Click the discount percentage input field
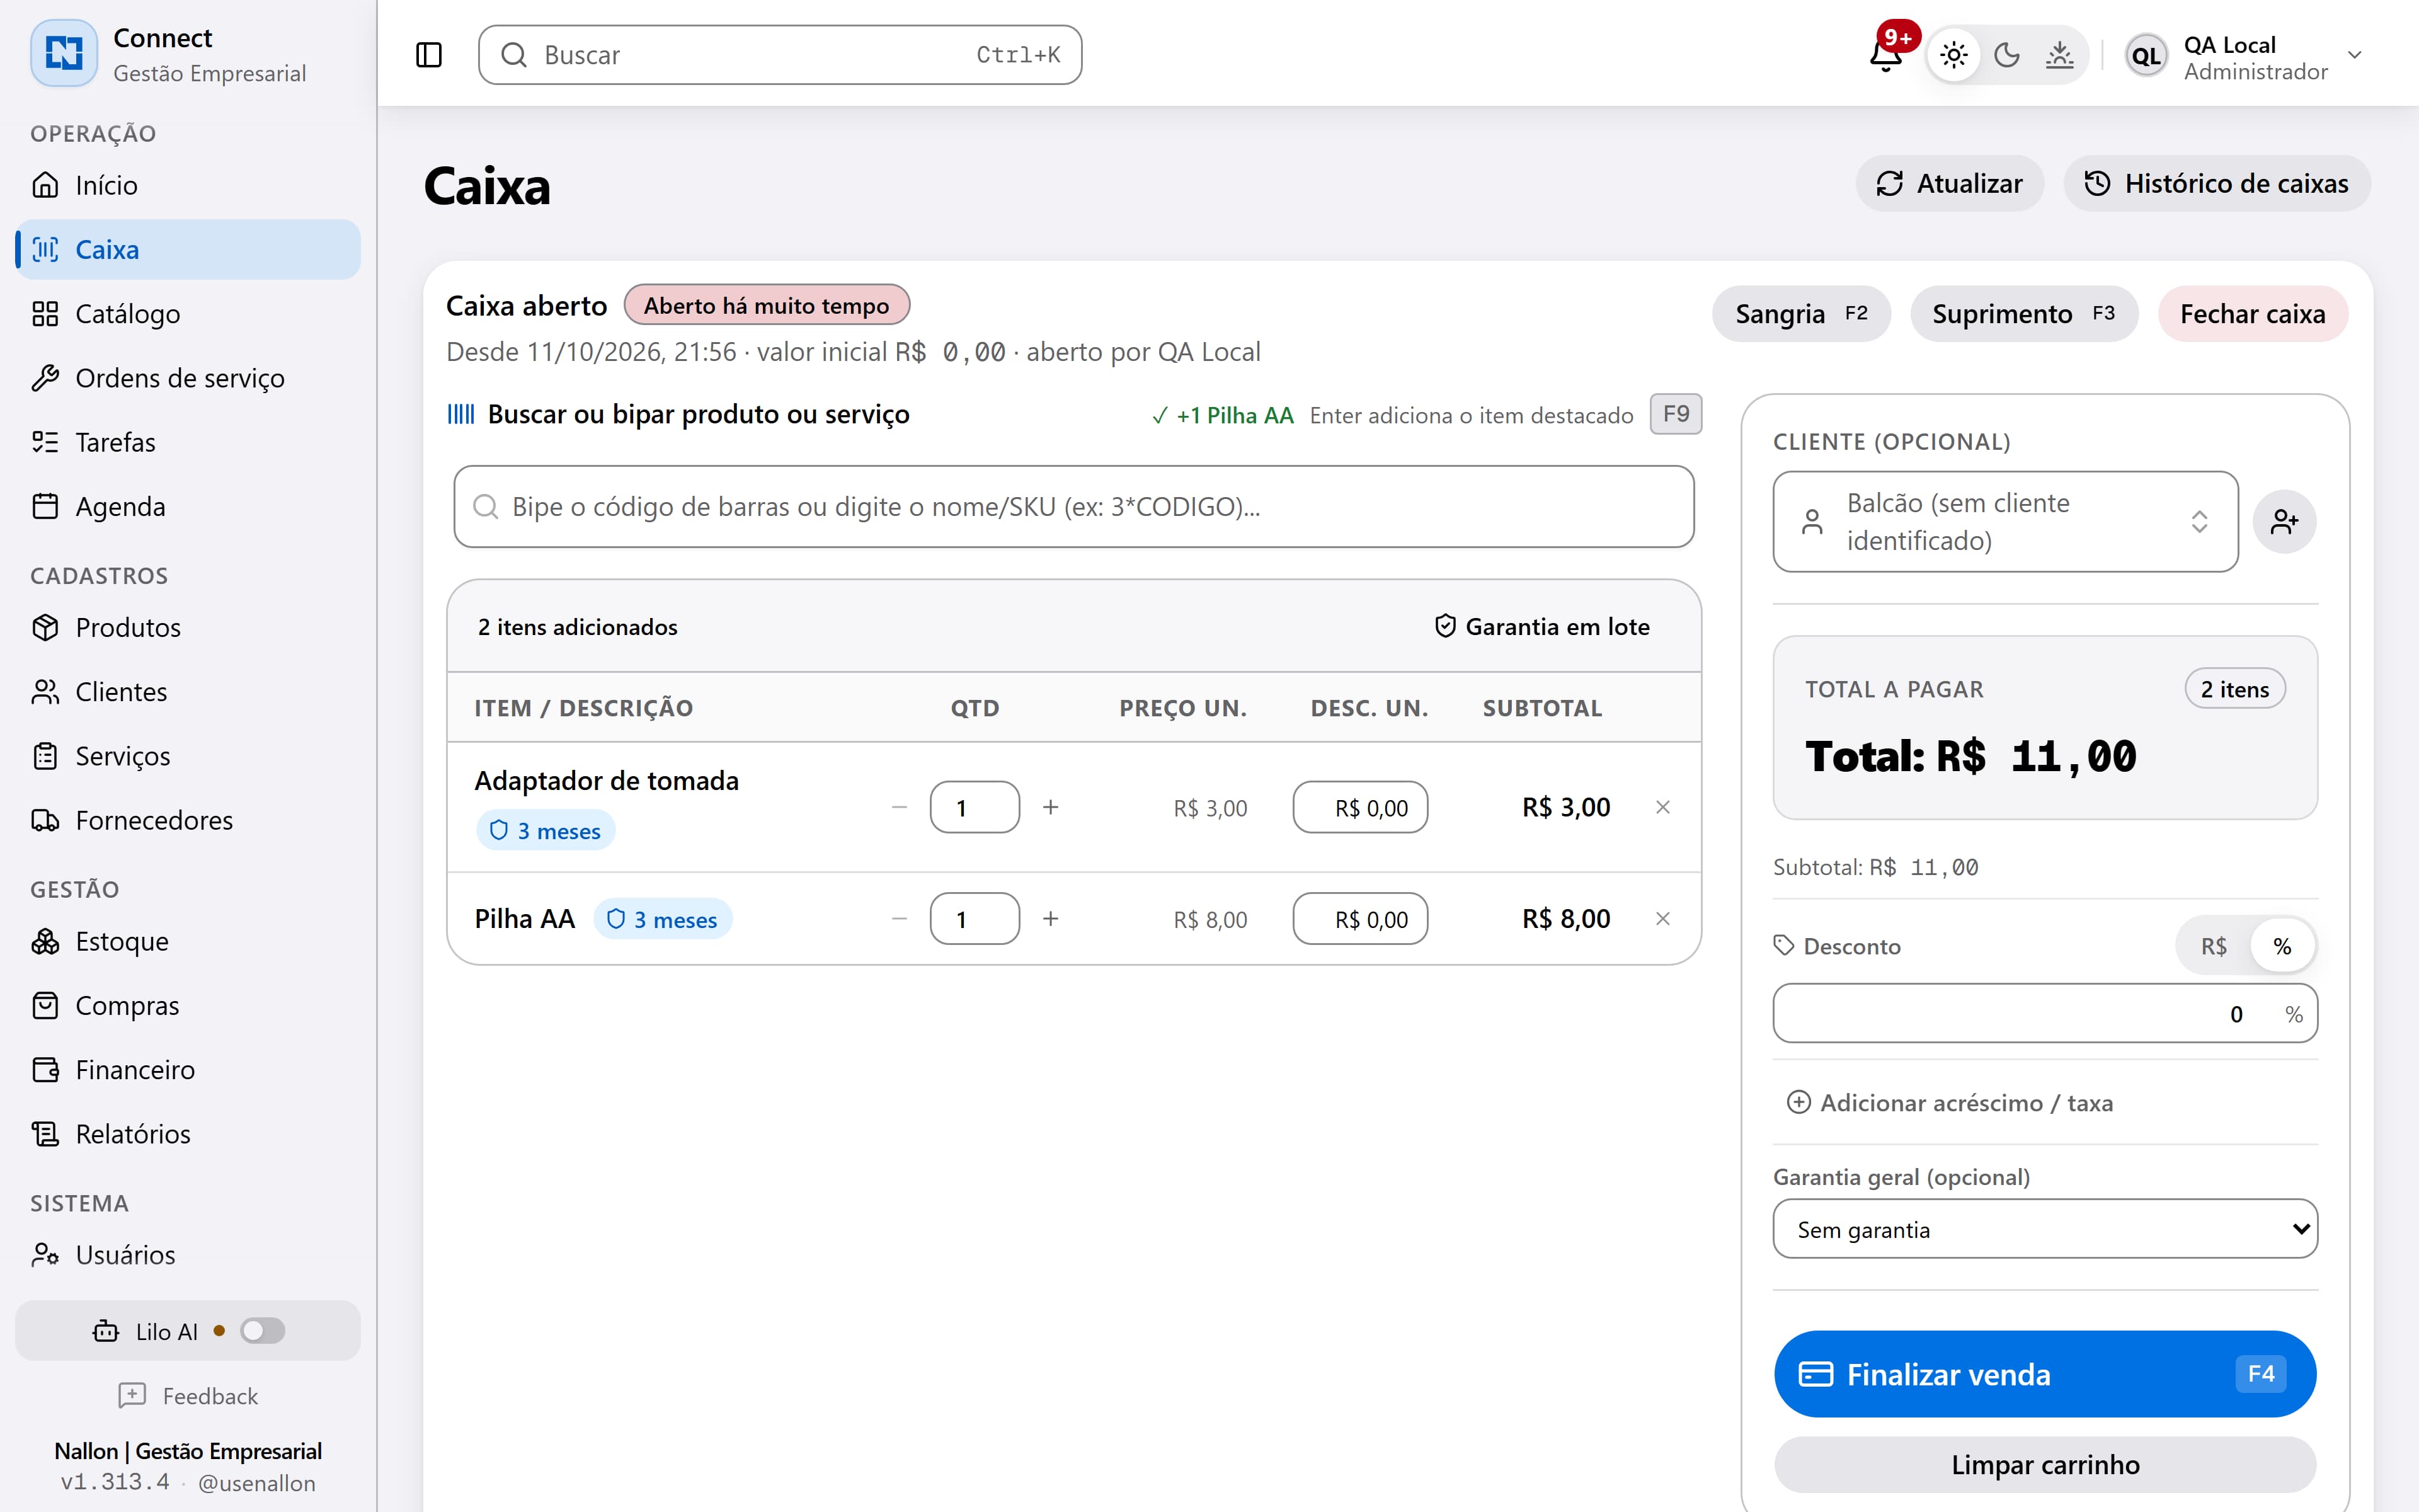Image resolution: width=2419 pixels, height=1512 pixels. tap(2044, 1013)
